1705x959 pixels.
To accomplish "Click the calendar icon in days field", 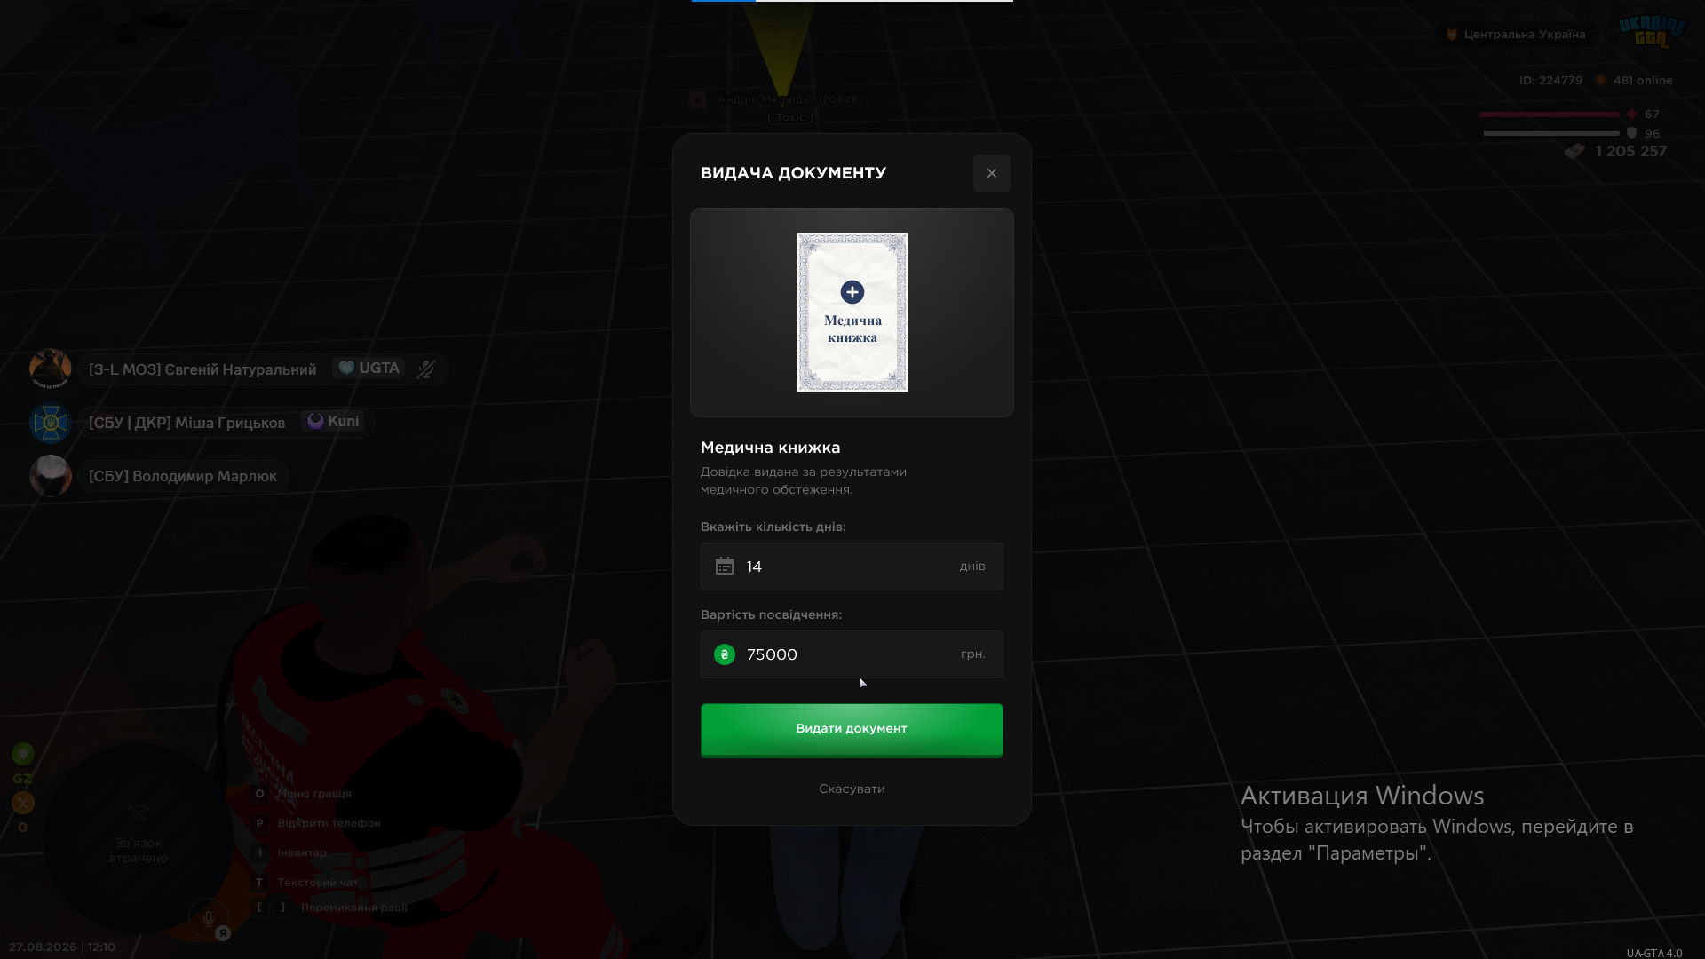I will (725, 567).
